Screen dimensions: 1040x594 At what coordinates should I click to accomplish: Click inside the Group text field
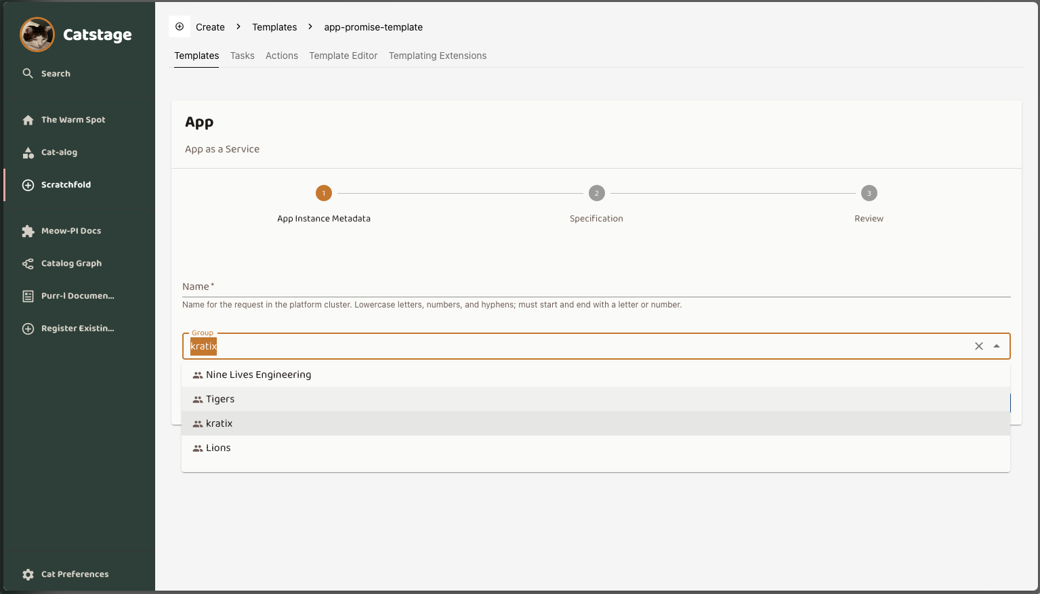(x=576, y=346)
